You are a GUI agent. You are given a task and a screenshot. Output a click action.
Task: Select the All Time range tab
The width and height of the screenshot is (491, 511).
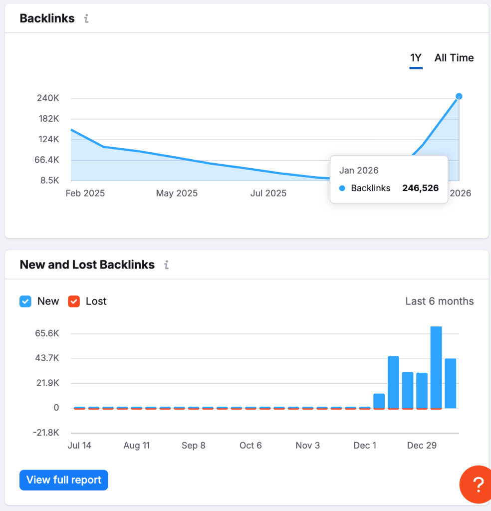click(x=454, y=58)
